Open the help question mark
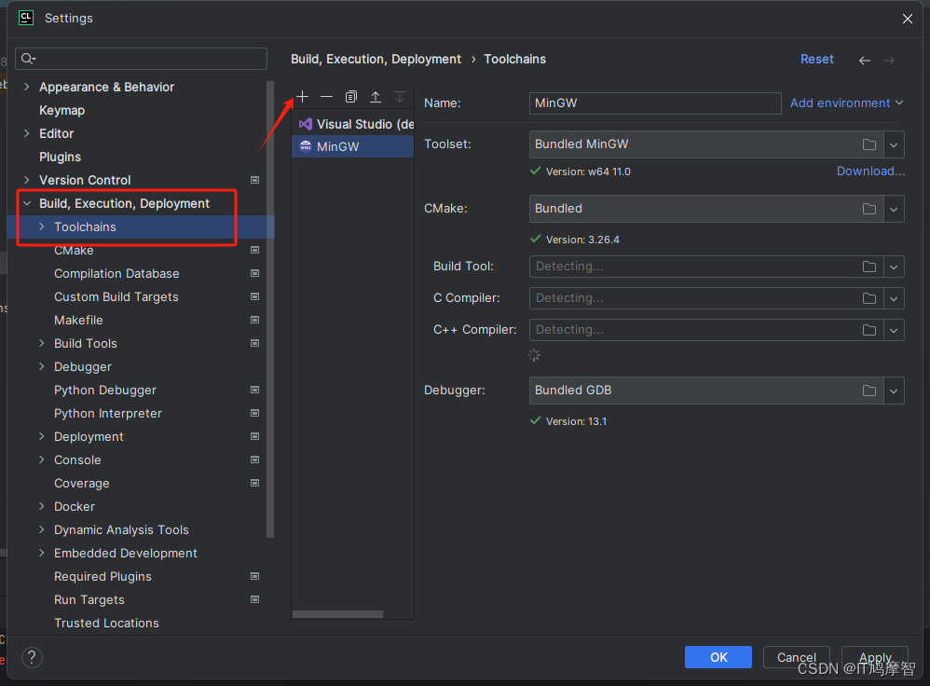This screenshot has width=930, height=686. tap(32, 657)
